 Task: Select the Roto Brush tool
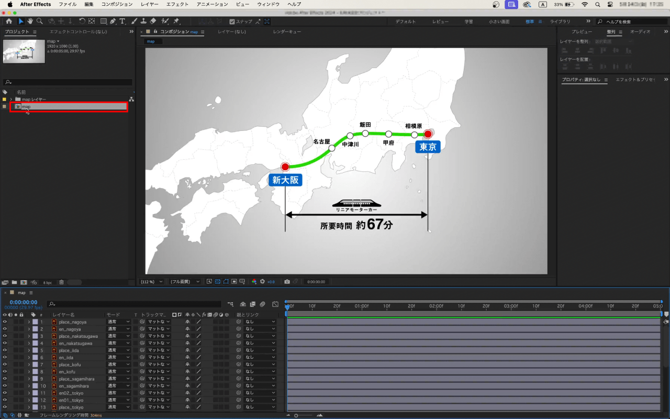point(165,21)
